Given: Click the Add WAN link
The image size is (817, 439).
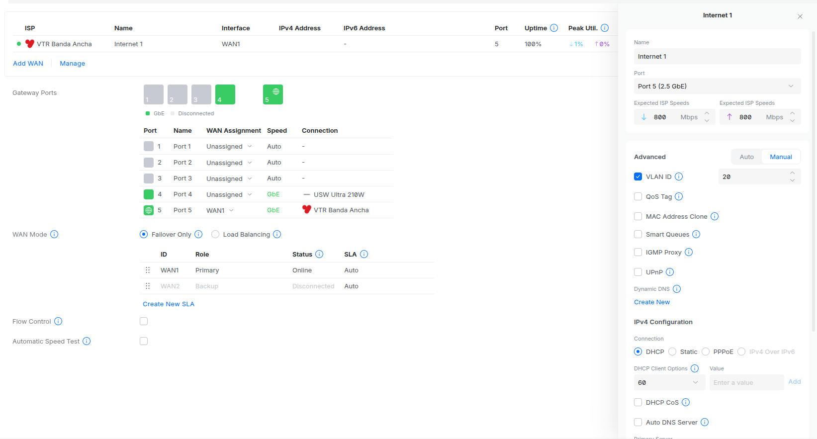Looking at the screenshot, I should (28, 63).
